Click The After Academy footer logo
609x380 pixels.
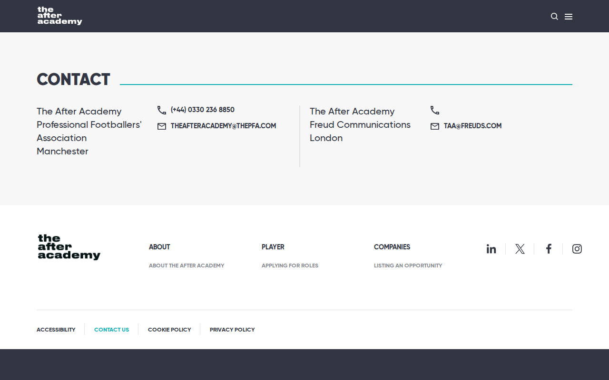tap(69, 247)
